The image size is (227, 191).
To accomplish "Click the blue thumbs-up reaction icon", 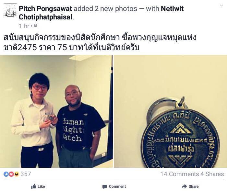I will (6, 174).
